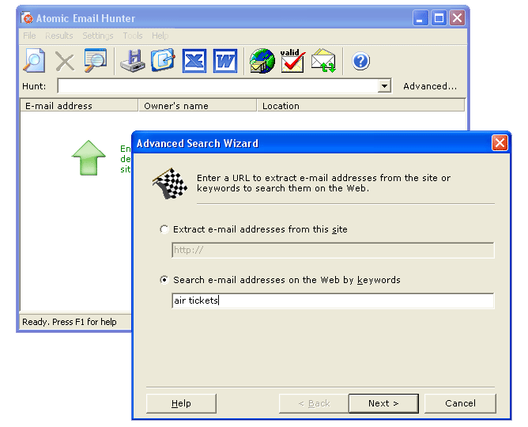This screenshot has width=528, height=427.
Task: Click the valid checkmark verifier icon
Action: click(292, 61)
